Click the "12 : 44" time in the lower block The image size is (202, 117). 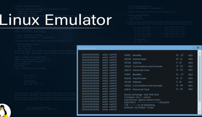pyautogui.click(x=179, y=86)
